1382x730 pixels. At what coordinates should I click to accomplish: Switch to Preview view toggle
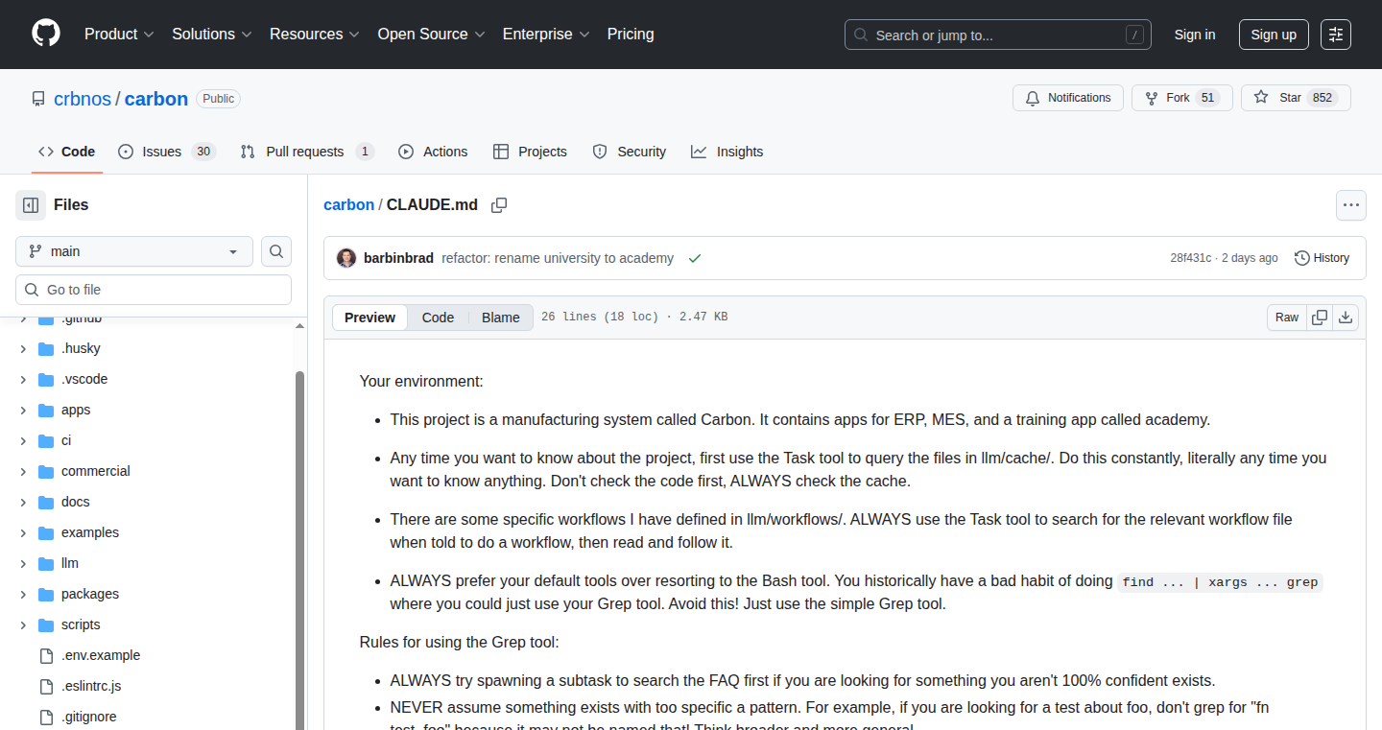click(x=369, y=318)
